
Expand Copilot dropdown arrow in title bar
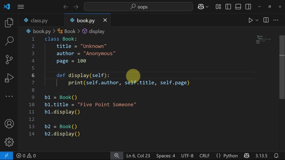tap(207, 7)
